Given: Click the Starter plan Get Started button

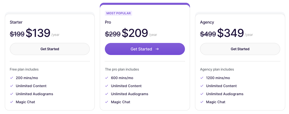Looking at the screenshot, I should click(50, 49).
